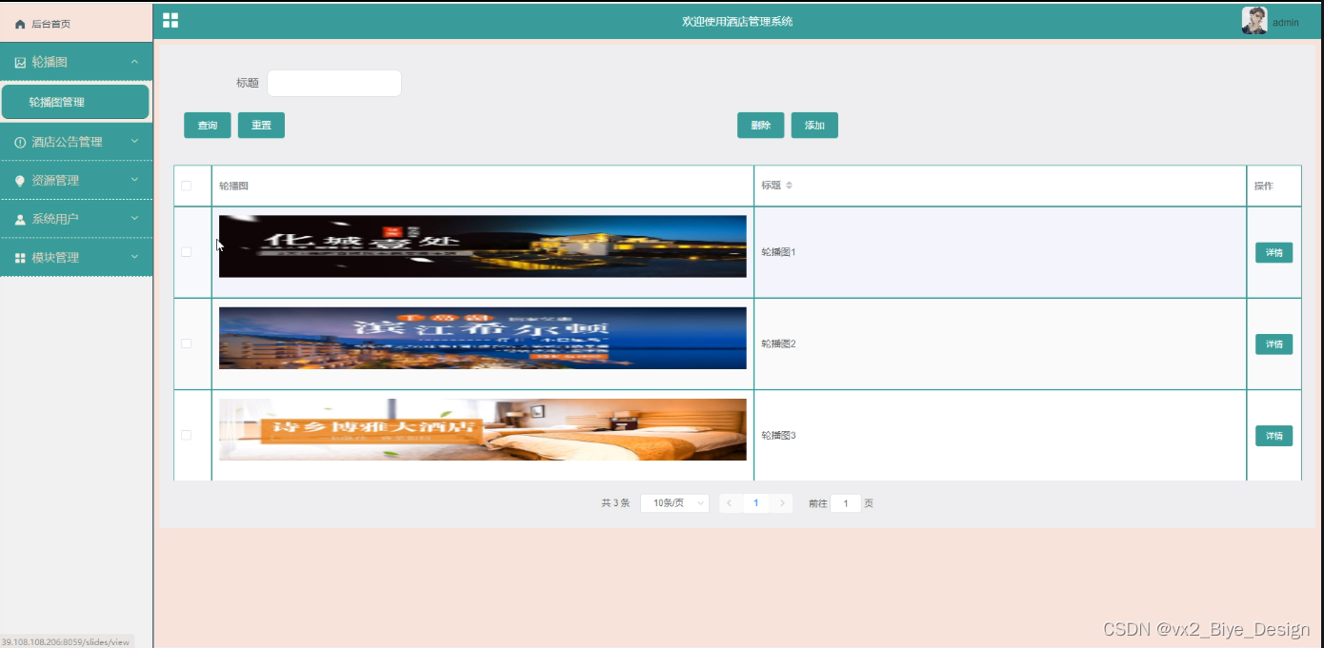Image resolution: width=1324 pixels, height=648 pixels.
Task: Click the modules icon beside 模块管理
Action: [x=20, y=258]
